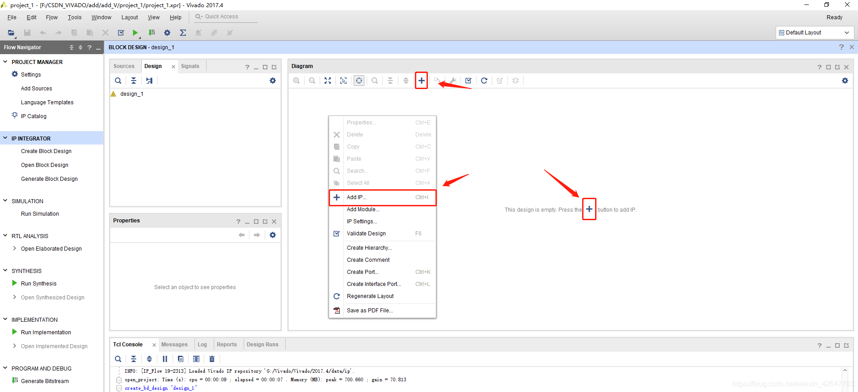Collapse PROJECT MANAGER section

(x=5, y=62)
